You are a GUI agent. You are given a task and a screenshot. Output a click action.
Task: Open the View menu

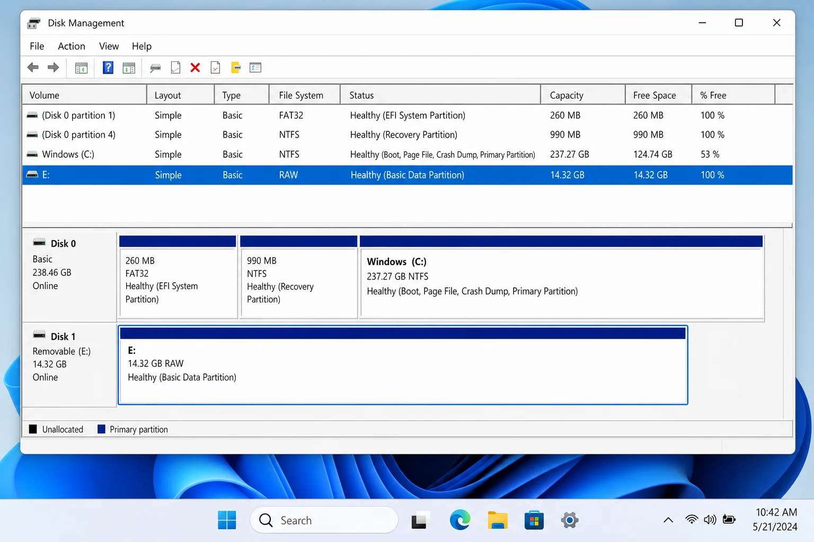(109, 46)
